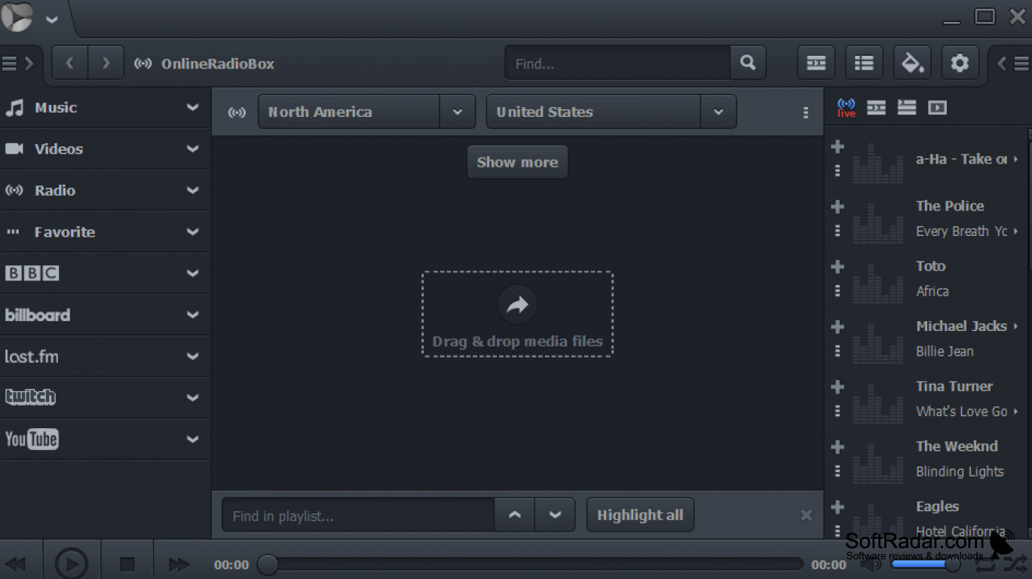
Task: Click the playback seek bar
Action: click(532, 564)
